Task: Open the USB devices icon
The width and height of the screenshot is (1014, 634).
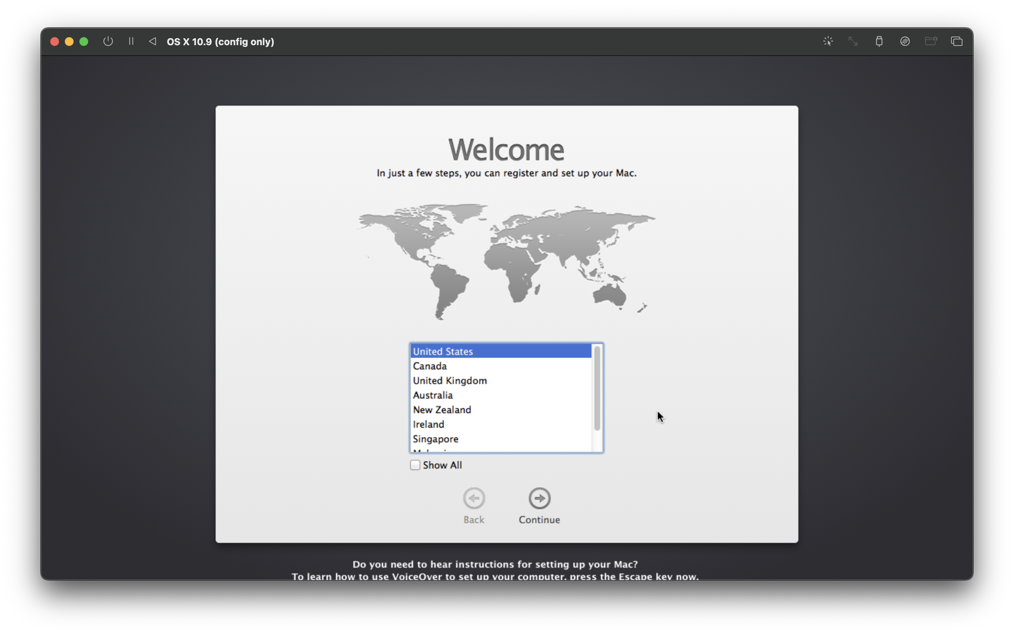Action: (879, 42)
